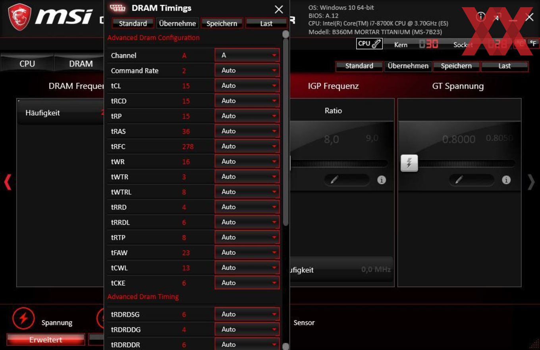The width and height of the screenshot is (540, 350).
Task: Navigate right with the gray arrow
Action: tap(531, 182)
